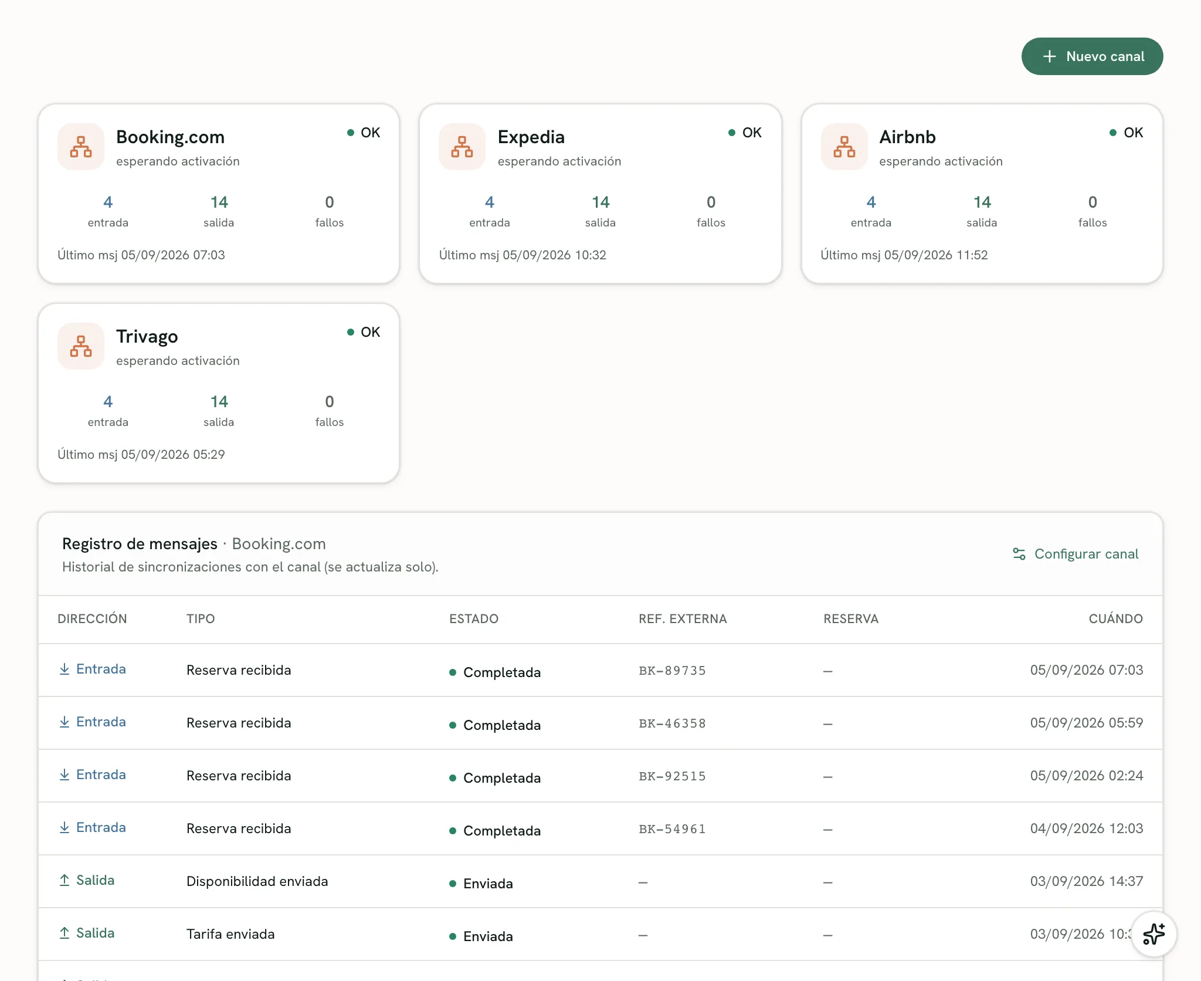
Task: Click the timestamp 05/09/2026 02:24
Action: pyautogui.click(x=1087, y=776)
